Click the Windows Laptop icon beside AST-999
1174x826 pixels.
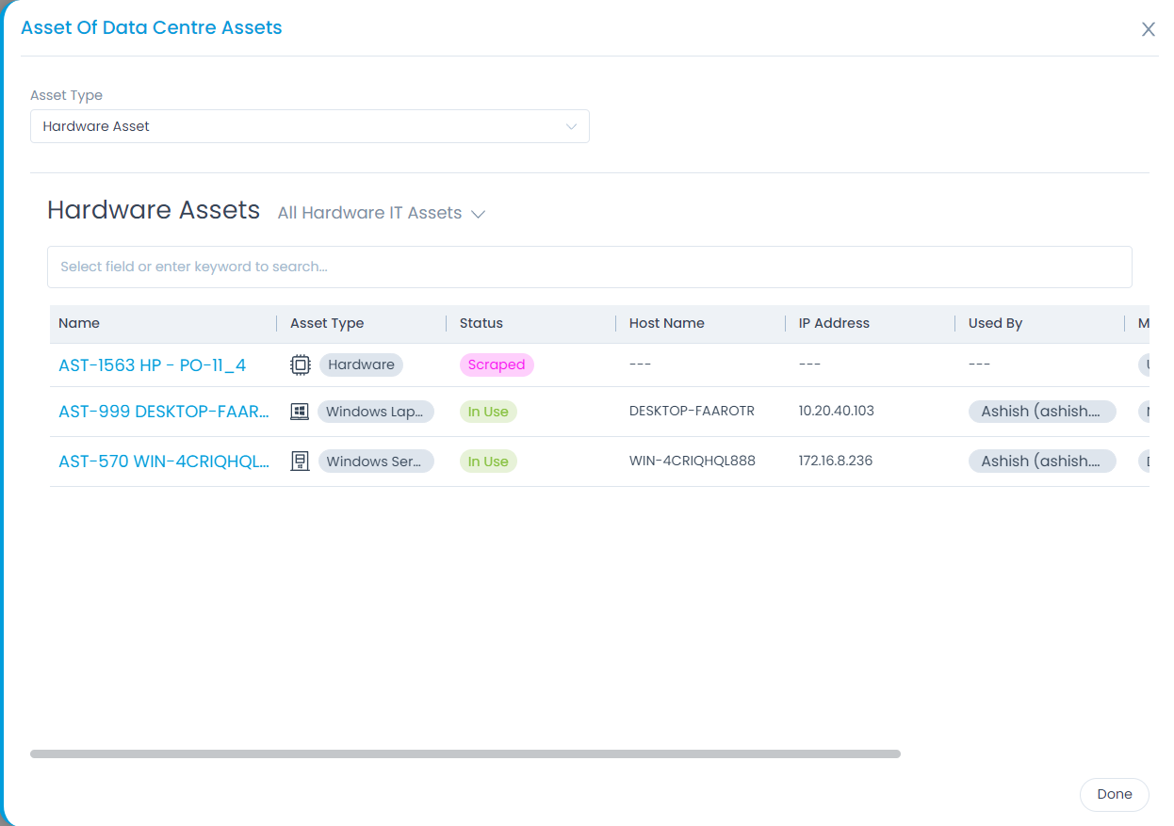(x=300, y=411)
